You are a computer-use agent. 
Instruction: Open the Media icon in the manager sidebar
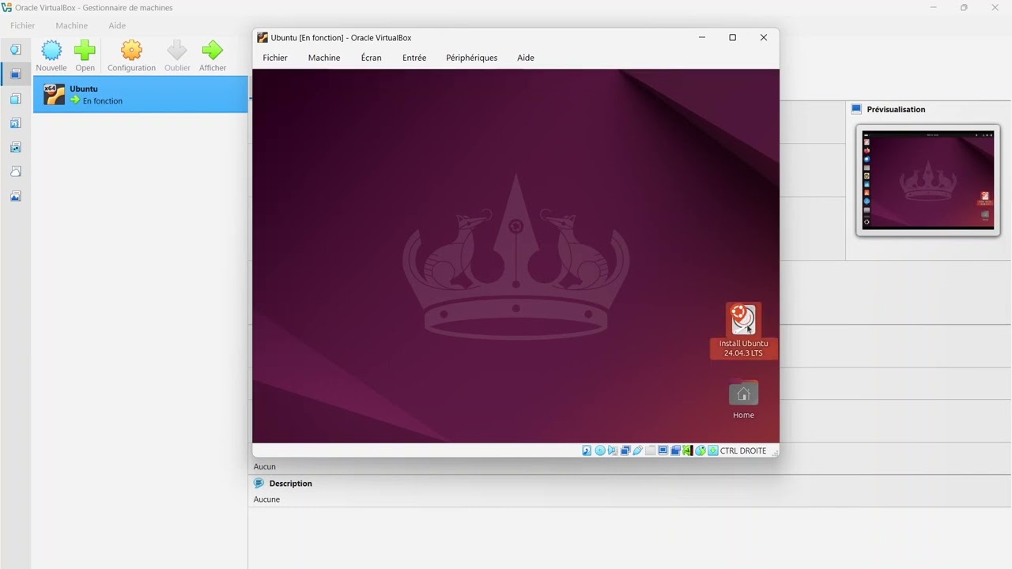(x=15, y=123)
